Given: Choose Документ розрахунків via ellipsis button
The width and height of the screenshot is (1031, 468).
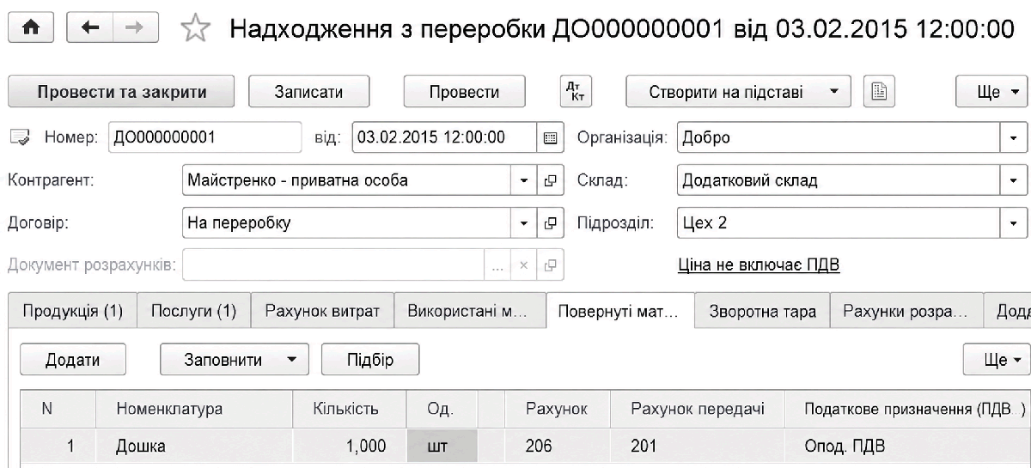Looking at the screenshot, I should (498, 265).
